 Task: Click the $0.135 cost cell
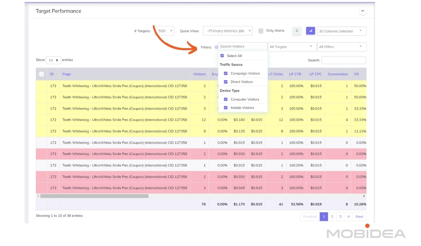tap(239, 131)
